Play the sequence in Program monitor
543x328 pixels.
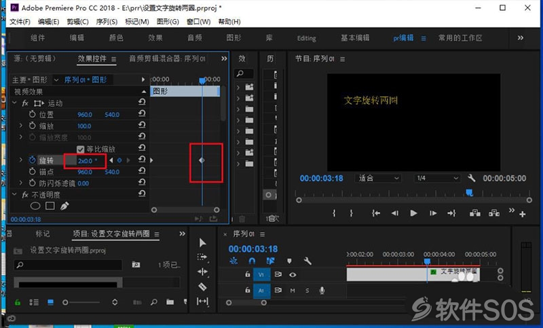click(x=413, y=213)
